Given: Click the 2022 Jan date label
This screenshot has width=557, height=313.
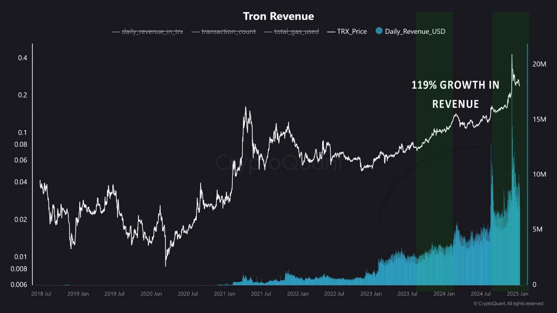Looking at the screenshot, I should (297, 294).
